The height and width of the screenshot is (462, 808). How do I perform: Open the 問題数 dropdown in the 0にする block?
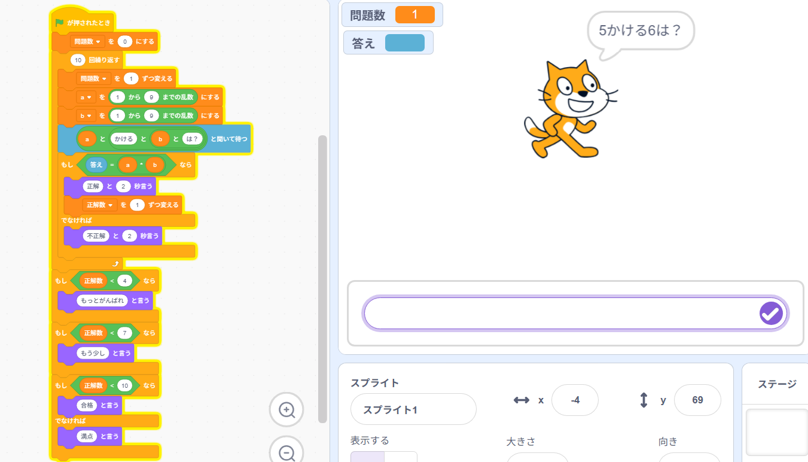[87, 41]
